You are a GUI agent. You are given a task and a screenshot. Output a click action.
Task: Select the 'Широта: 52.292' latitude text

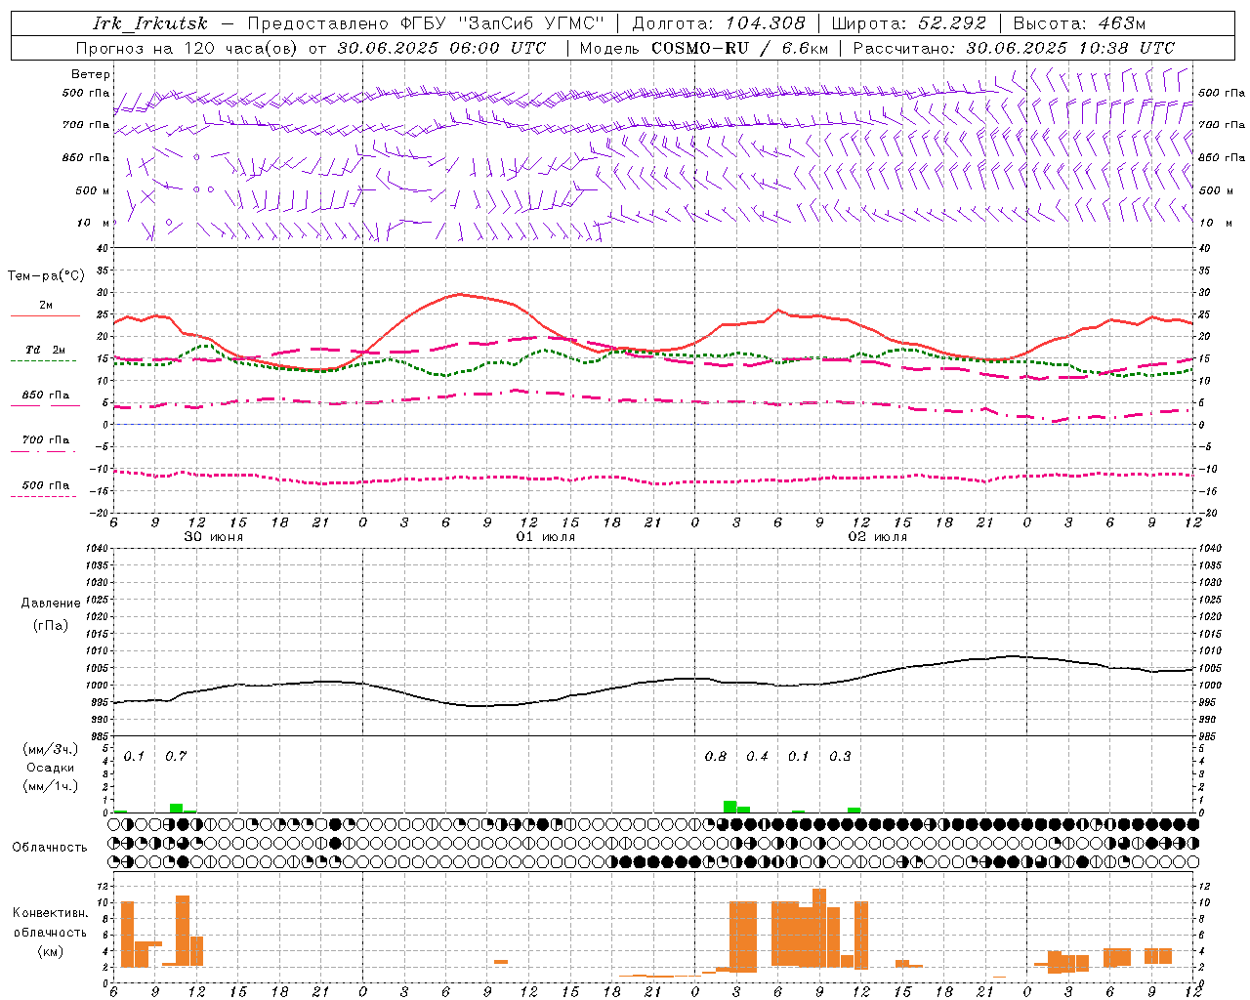point(909,23)
